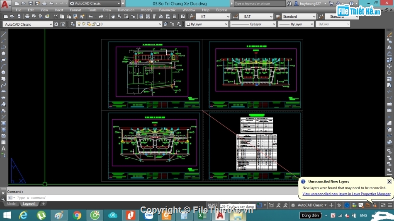Select the Layout1 tab
This screenshot has width=394, height=221.
[x=29, y=204]
